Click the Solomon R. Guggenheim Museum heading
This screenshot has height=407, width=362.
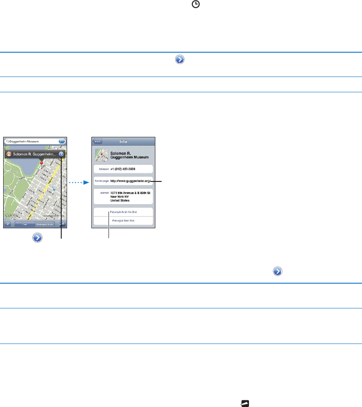130,155
